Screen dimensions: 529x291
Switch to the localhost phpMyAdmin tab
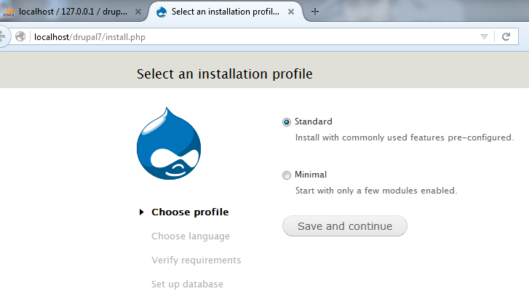click(73, 12)
